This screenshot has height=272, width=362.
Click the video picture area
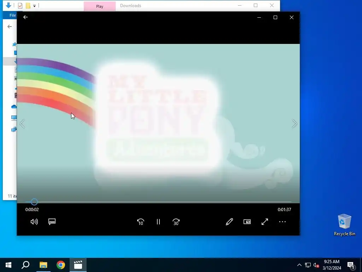point(158,124)
